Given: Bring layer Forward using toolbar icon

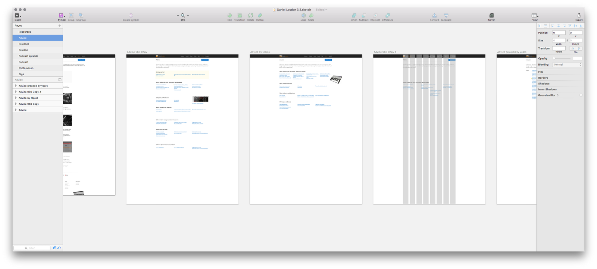Looking at the screenshot, I should click(434, 16).
